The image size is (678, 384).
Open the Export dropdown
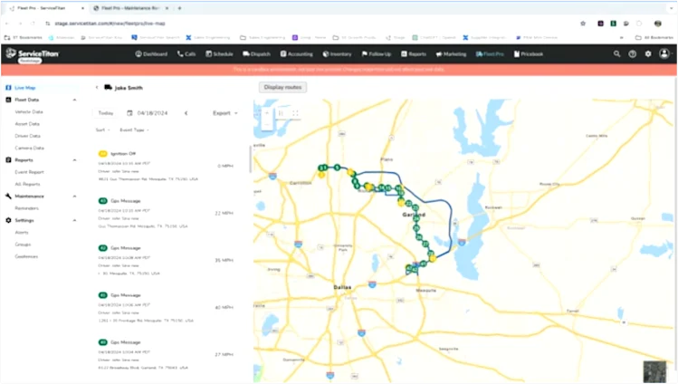coord(224,113)
